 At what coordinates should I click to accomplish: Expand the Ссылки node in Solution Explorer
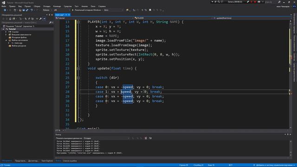pos(6,32)
